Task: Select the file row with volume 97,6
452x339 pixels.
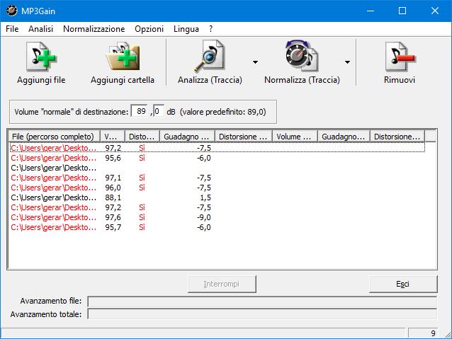Action: [217, 217]
